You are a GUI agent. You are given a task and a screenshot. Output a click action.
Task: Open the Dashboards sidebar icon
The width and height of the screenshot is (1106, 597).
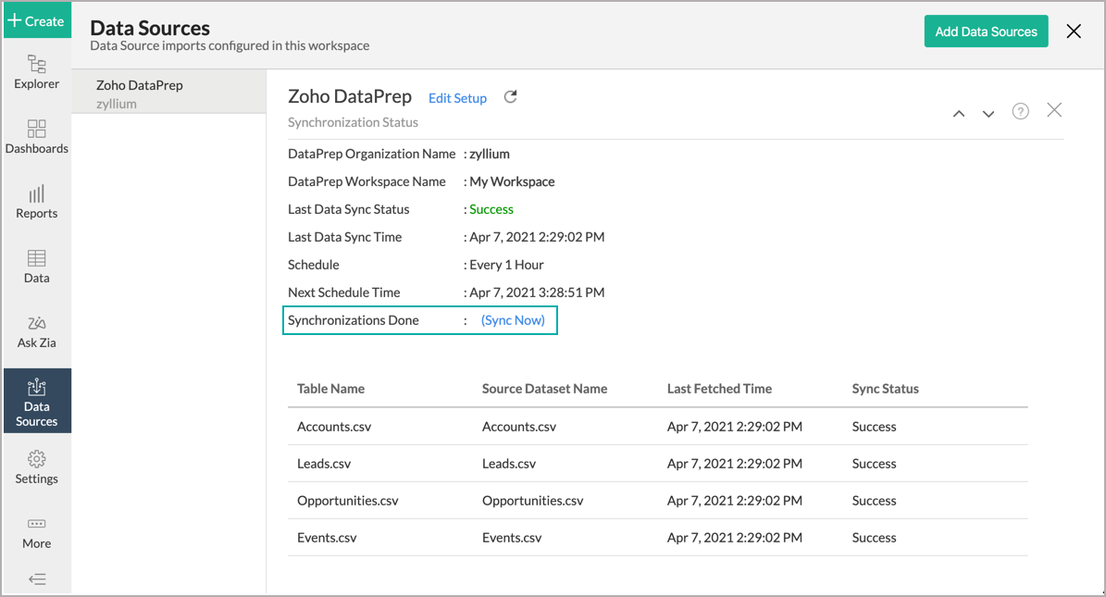(x=37, y=137)
